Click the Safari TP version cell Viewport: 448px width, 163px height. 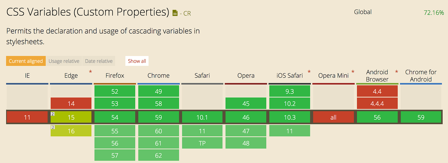(x=202, y=143)
